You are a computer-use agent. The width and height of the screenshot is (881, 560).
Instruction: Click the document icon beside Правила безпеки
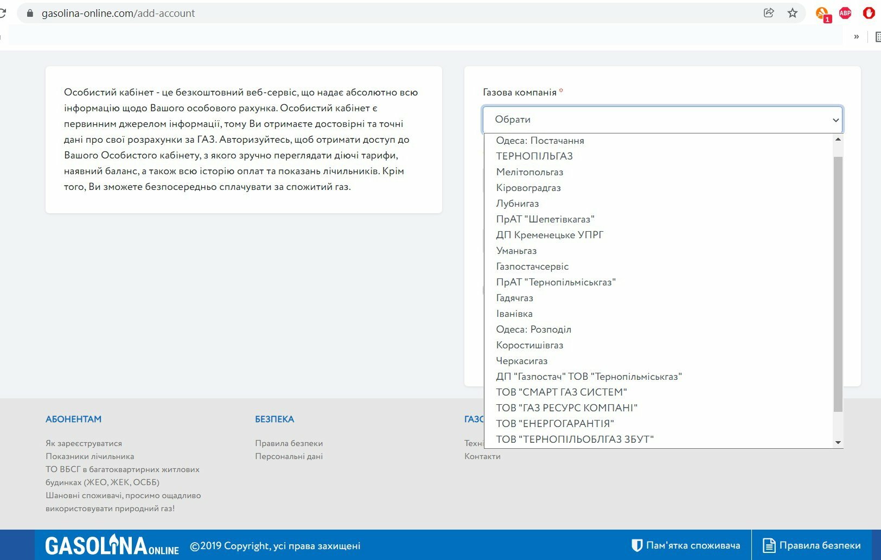coord(769,545)
